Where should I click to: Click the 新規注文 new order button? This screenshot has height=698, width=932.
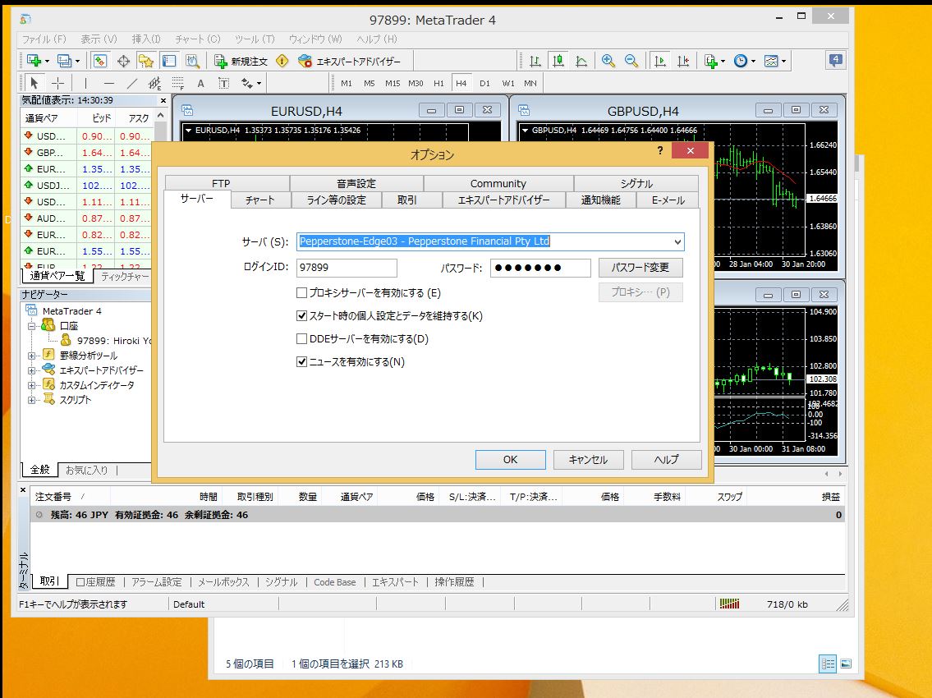coord(241,62)
